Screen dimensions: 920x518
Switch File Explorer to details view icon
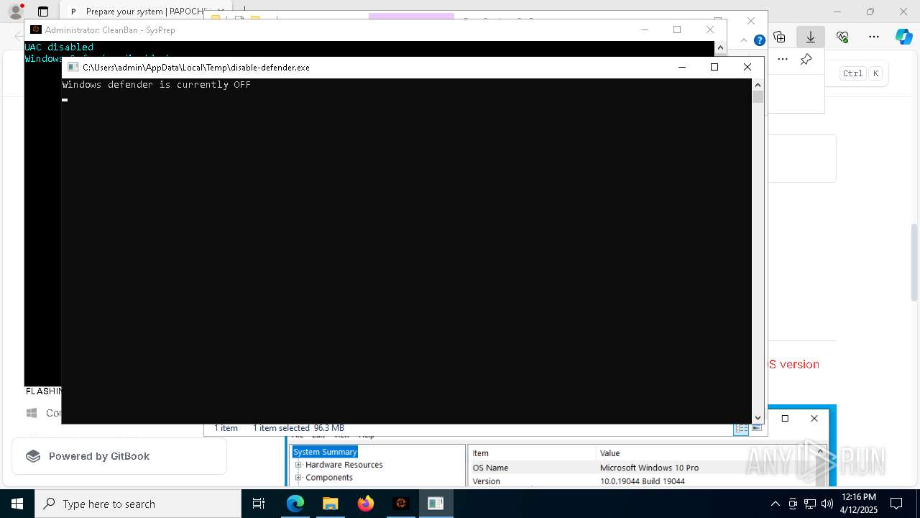(x=741, y=428)
